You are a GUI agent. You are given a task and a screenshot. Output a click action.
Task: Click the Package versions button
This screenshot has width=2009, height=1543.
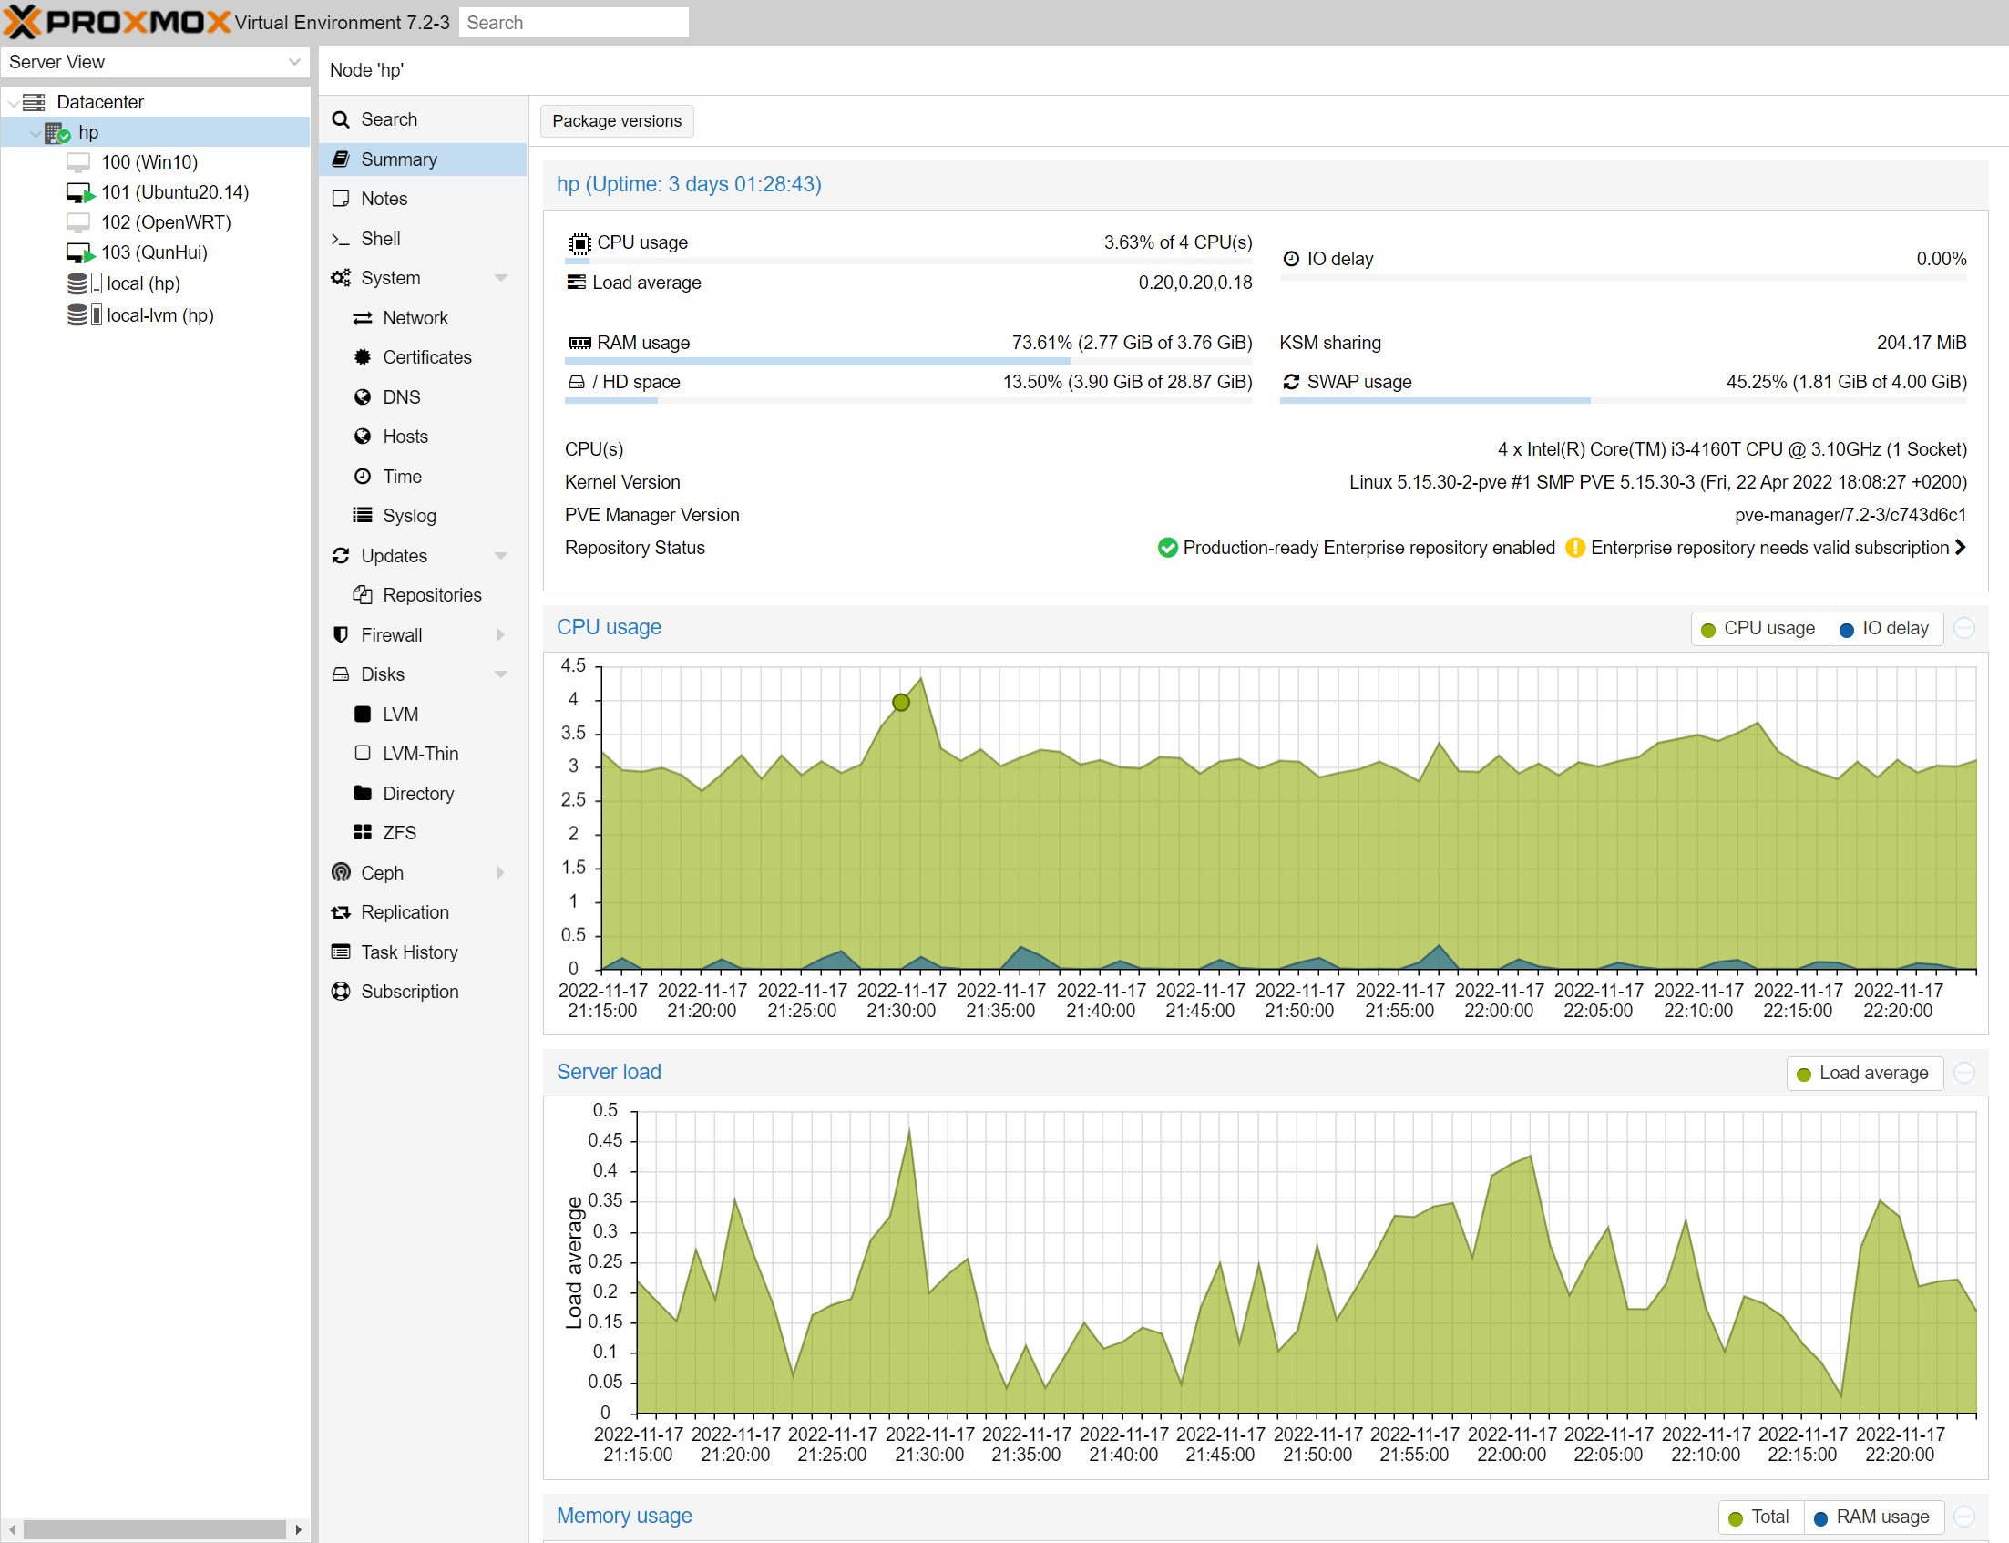point(616,121)
